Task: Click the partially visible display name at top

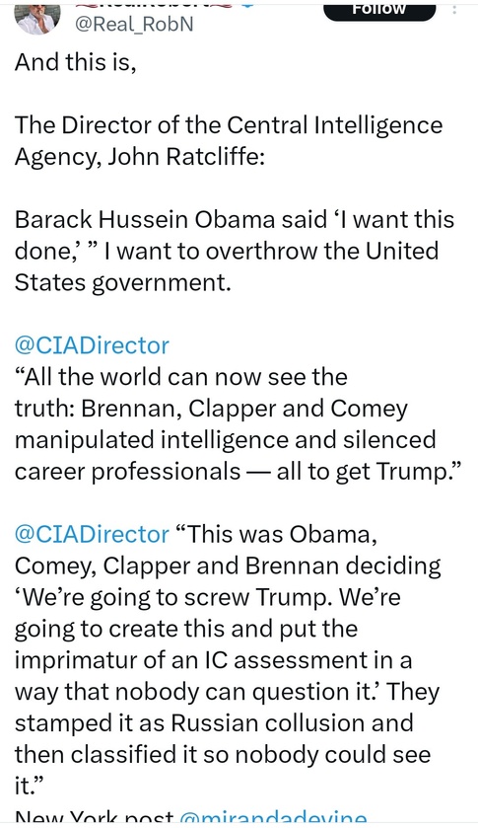Action: click(154, 4)
